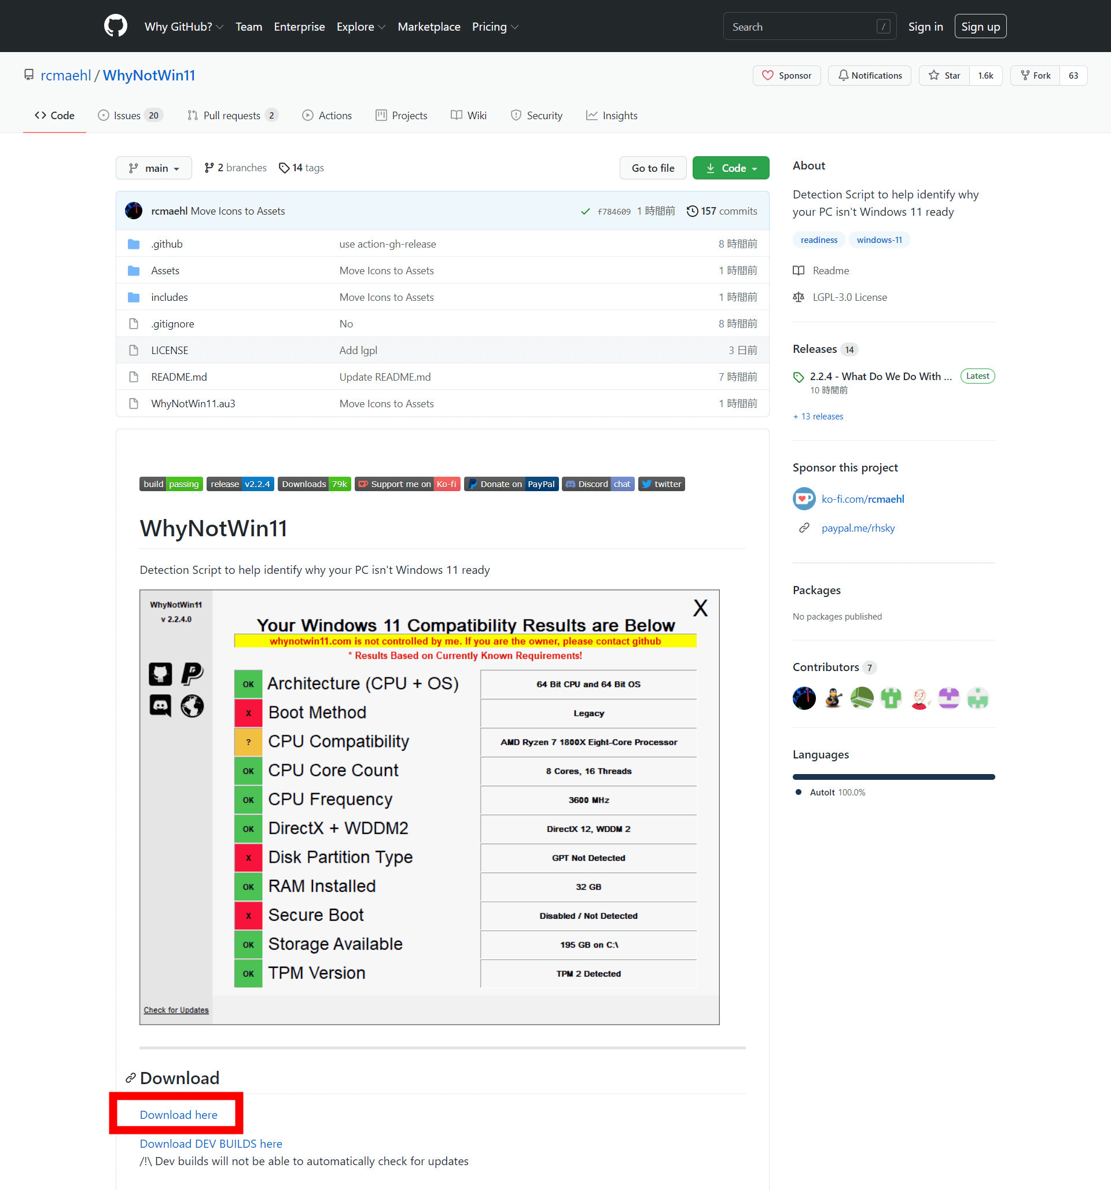Expand the Pricing menu
Viewport: 1111px width, 1190px height.
point(495,27)
